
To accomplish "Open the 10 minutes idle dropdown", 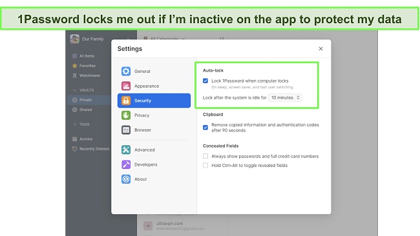I will pos(285,97).
